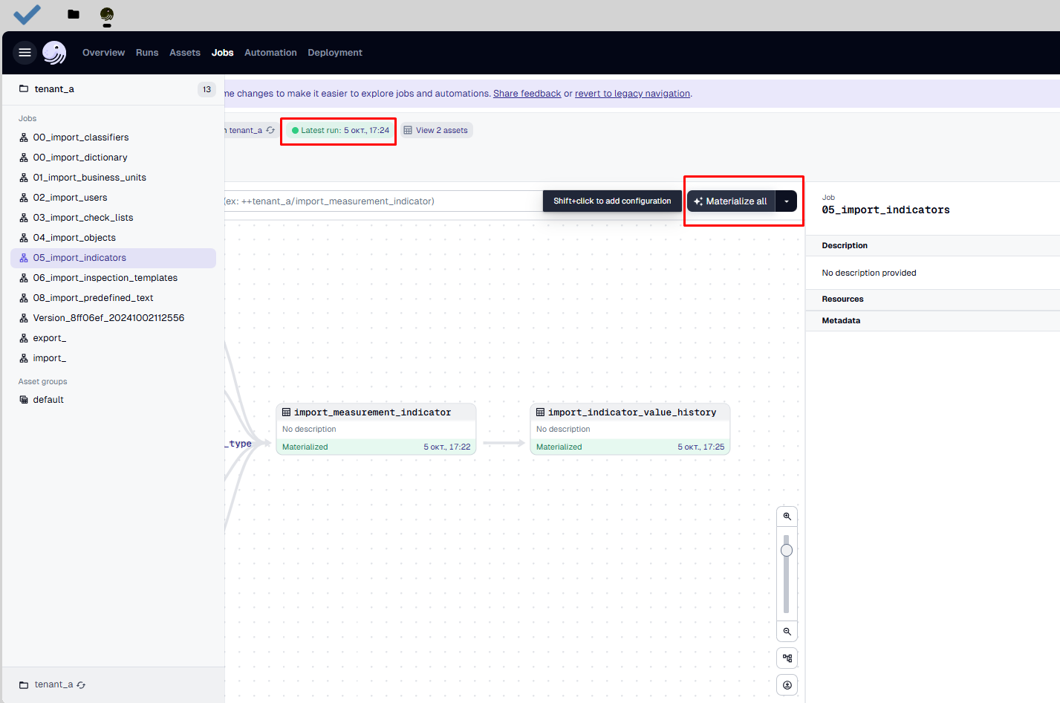
Task: Expand the Metadata section
Action: tap(841, 321)
